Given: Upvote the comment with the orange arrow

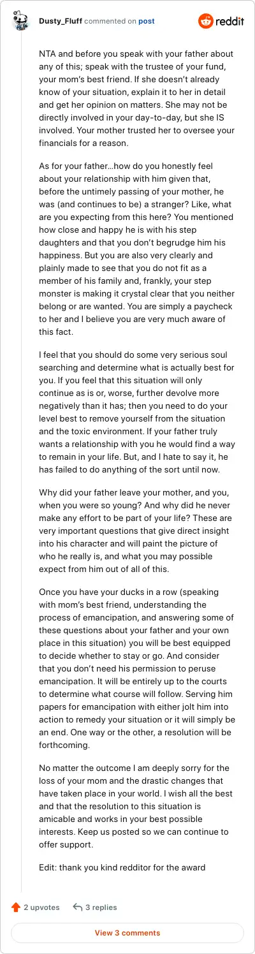Looking at the screenshot, I should [16, 907].
